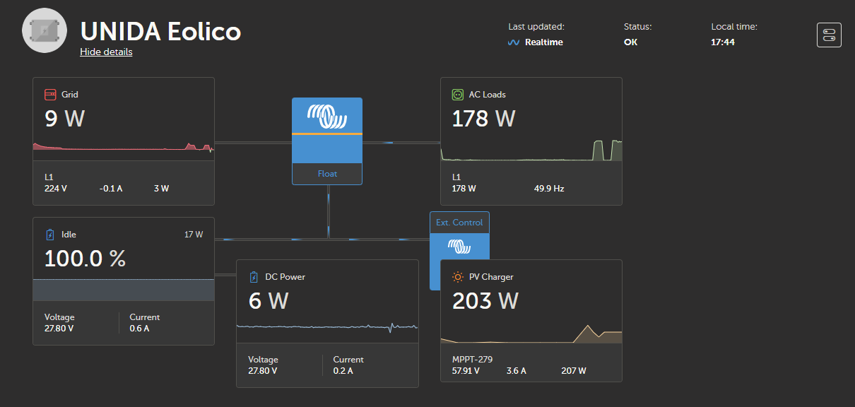Click the AC Loads power graph
This screenshot has width=855, height=407.
click(x=531, y=150)
